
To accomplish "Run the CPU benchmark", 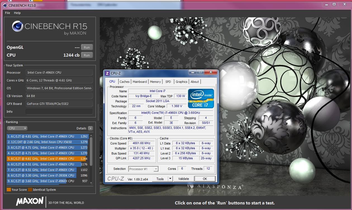I will coord(87,55).
